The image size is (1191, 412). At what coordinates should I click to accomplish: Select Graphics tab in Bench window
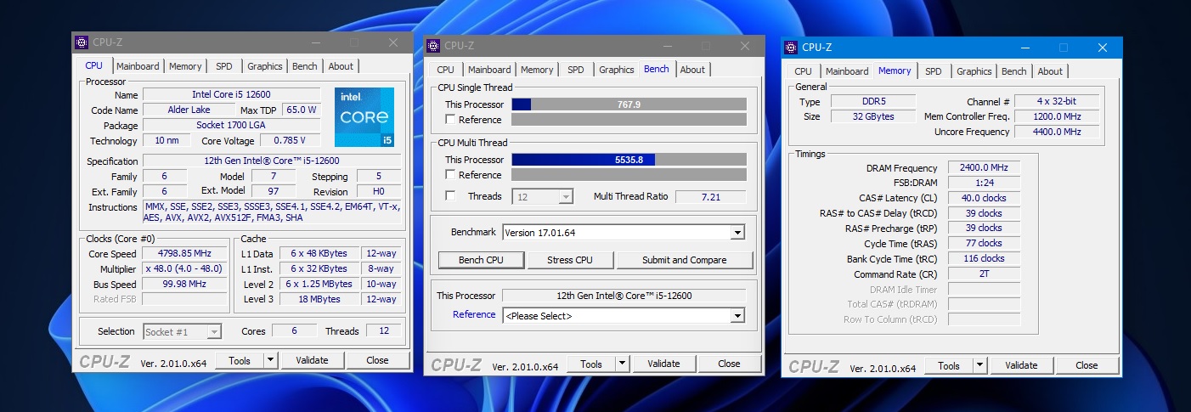click(617, 70)
